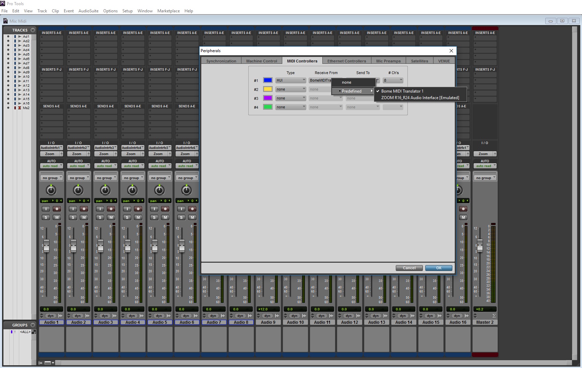Click Audio 1 dyn button

(x=51, y=316)
